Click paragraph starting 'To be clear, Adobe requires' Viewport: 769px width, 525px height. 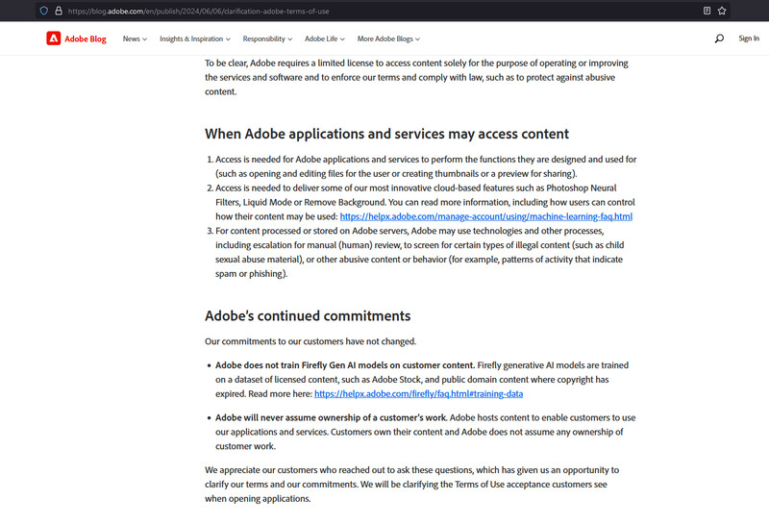tap(416, 77)
